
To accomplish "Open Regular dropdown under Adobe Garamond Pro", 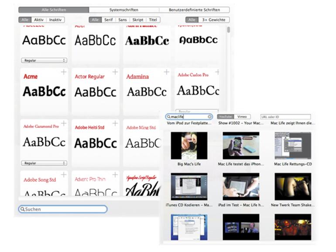I will pyautogui.click(x=44, y=163).
